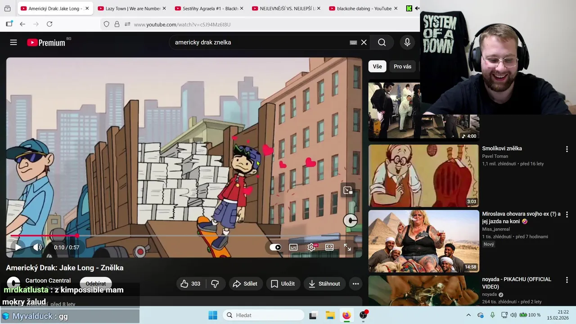576x324 pixels.
Task: Click the site security padlock icon
Action: (117, 24)
